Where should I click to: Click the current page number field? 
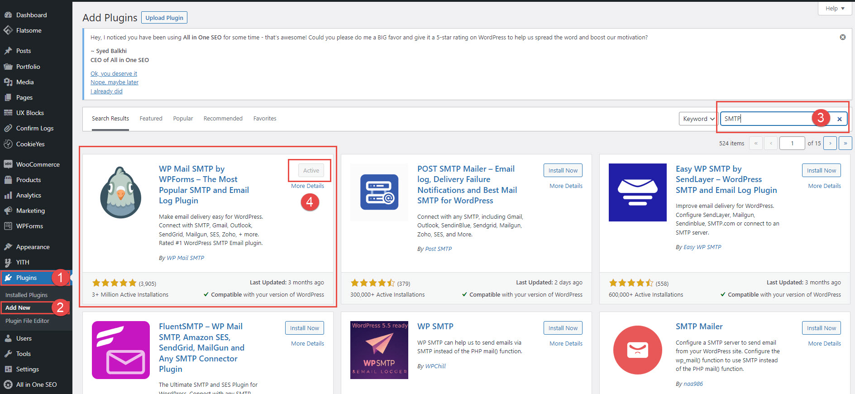point(792,143)
